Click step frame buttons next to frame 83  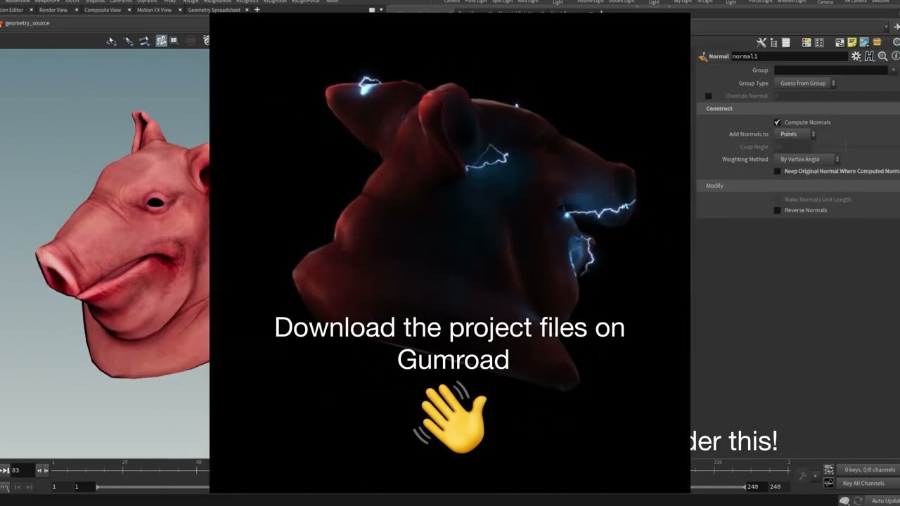point(42,470)
